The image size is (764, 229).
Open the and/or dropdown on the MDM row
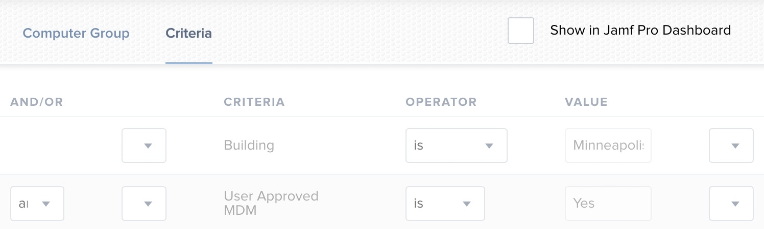[37, 204]
